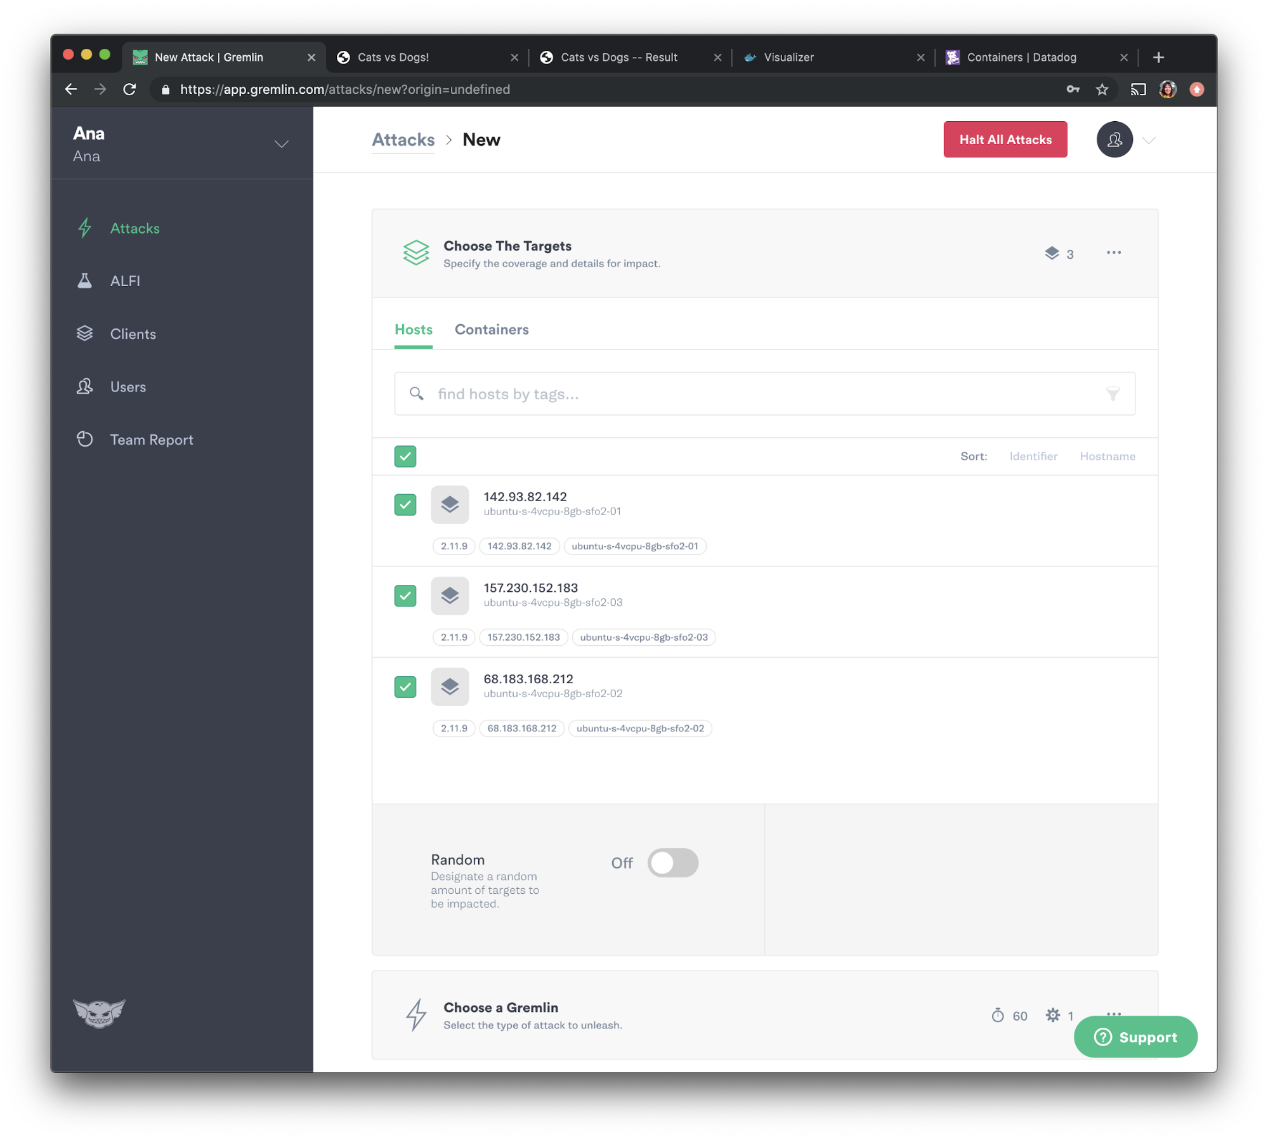Click the find hosts by tags field
1268x1140 pixels.
[x=764, y=394]
